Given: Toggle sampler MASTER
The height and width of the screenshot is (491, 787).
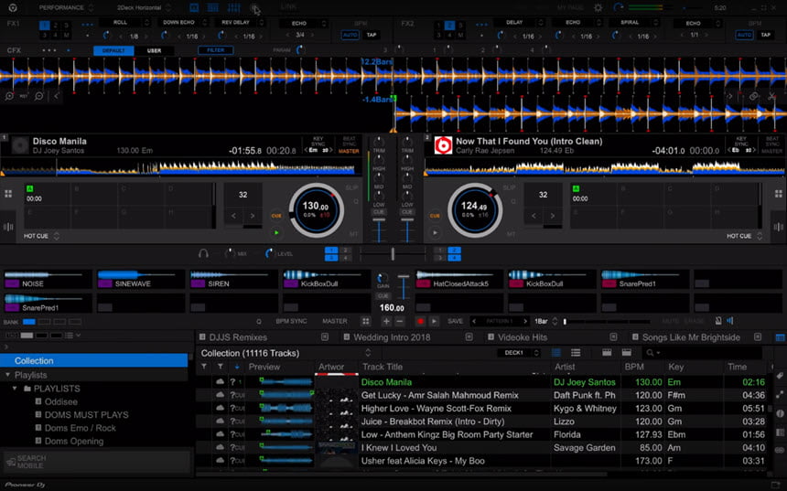Looking at the screenshot, I should pyautogui.click(x=335, y=321).
